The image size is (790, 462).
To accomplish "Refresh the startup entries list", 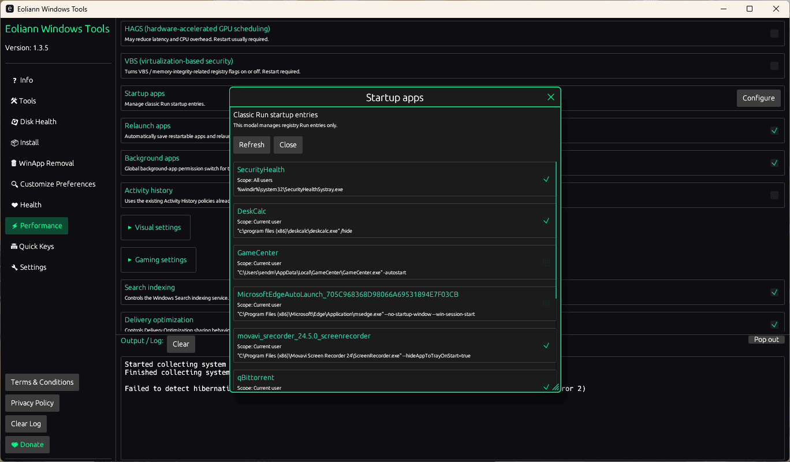I will [252, 145].
